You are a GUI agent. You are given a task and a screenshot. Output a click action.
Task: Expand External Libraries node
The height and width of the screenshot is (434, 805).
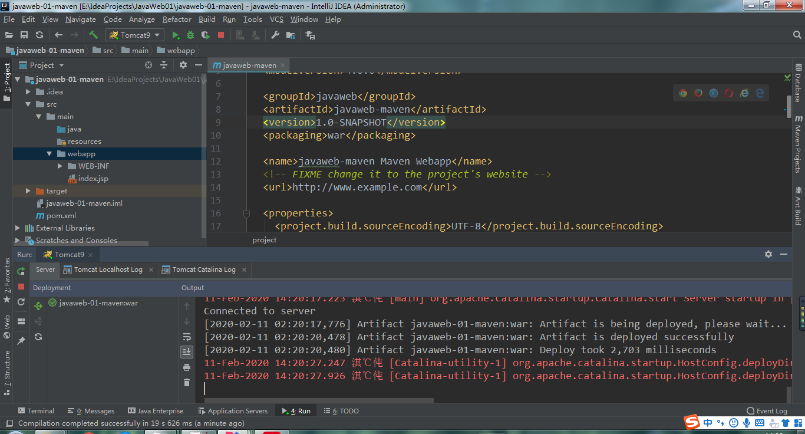(18, 228)
